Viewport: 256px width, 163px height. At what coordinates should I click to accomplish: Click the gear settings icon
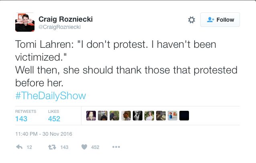(x=191, y=20)
